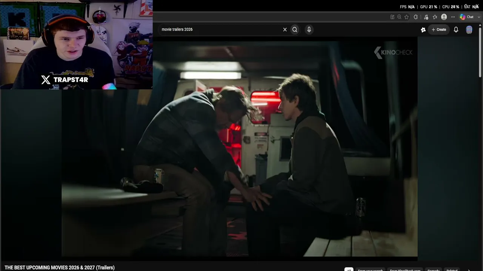Open the browser extensions puzzle icon

(x=416, y=17)
